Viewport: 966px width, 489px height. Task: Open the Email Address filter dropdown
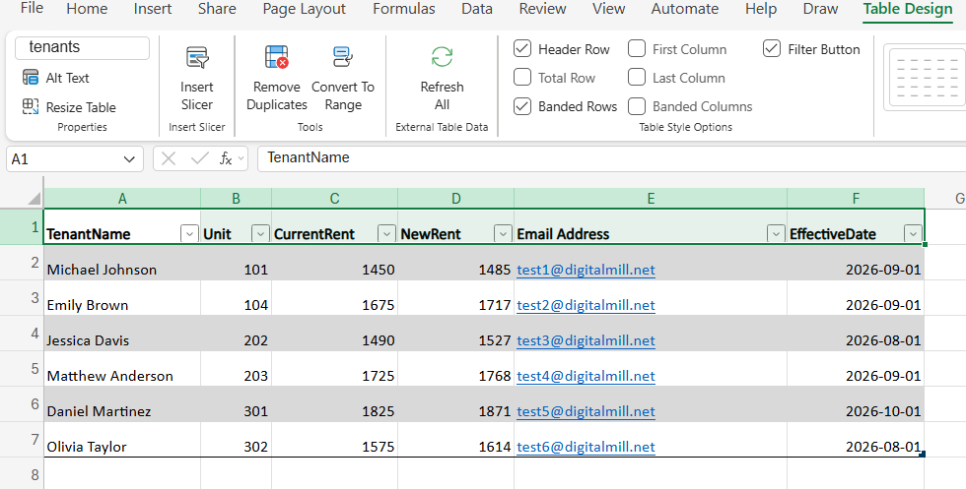(x=777, y=234)
